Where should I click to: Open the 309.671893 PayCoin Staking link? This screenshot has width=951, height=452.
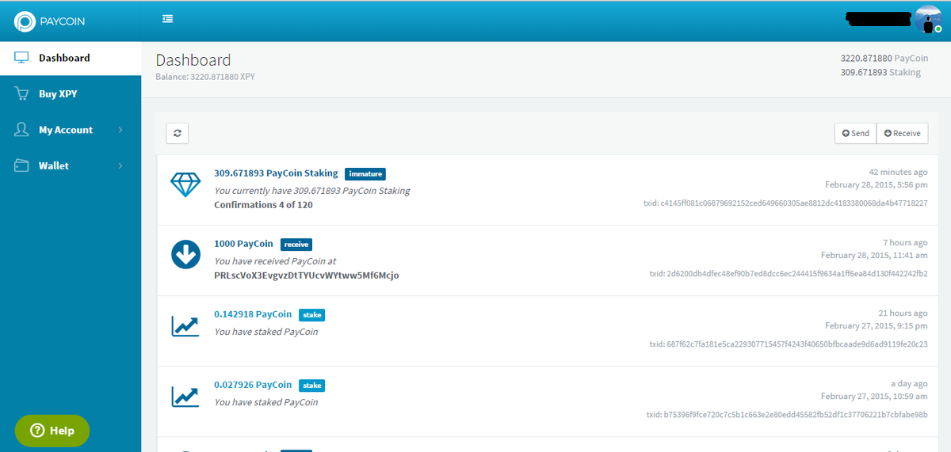[x=276, y=173]
